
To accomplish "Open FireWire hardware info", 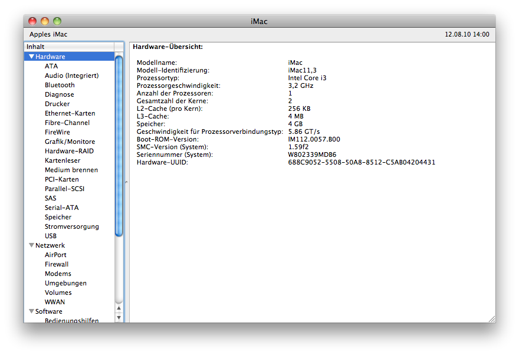I will (58, 132).
